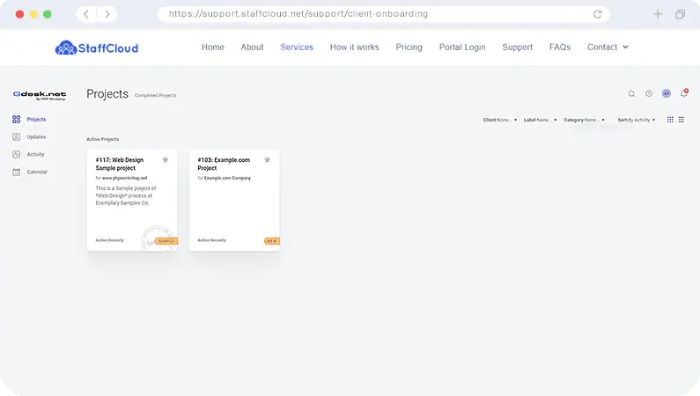Click the search magnifier icon
700x396 pixels.
pos(631,93)
